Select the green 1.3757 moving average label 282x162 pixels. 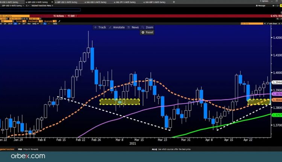(x=277, y=115)
